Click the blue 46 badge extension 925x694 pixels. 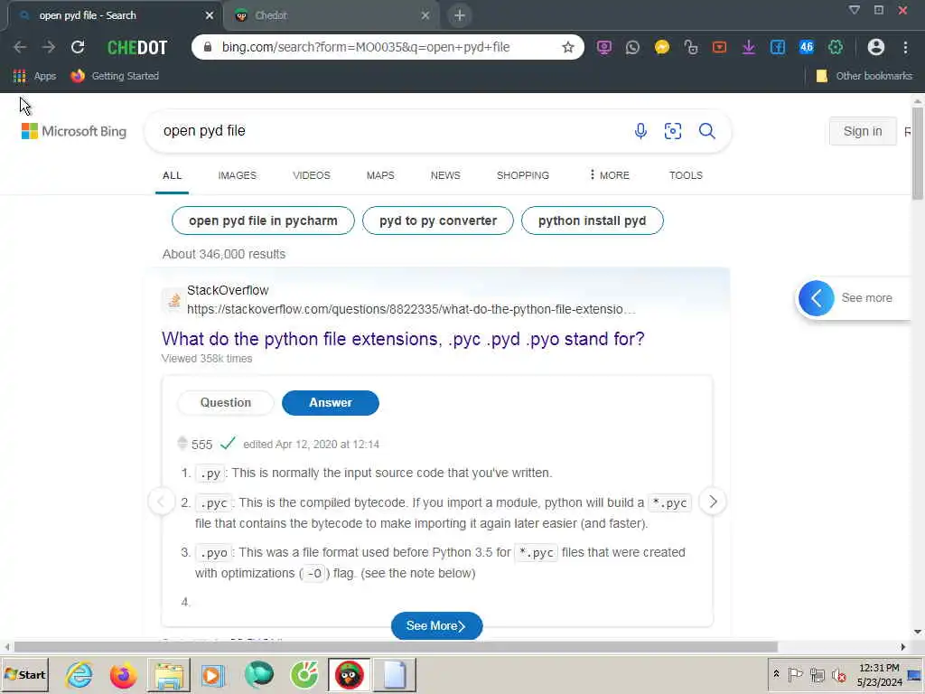pos(807,47)
